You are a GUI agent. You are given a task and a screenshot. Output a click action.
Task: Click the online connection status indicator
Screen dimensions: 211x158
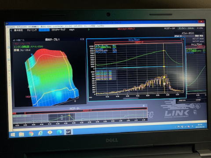[186, 28]
